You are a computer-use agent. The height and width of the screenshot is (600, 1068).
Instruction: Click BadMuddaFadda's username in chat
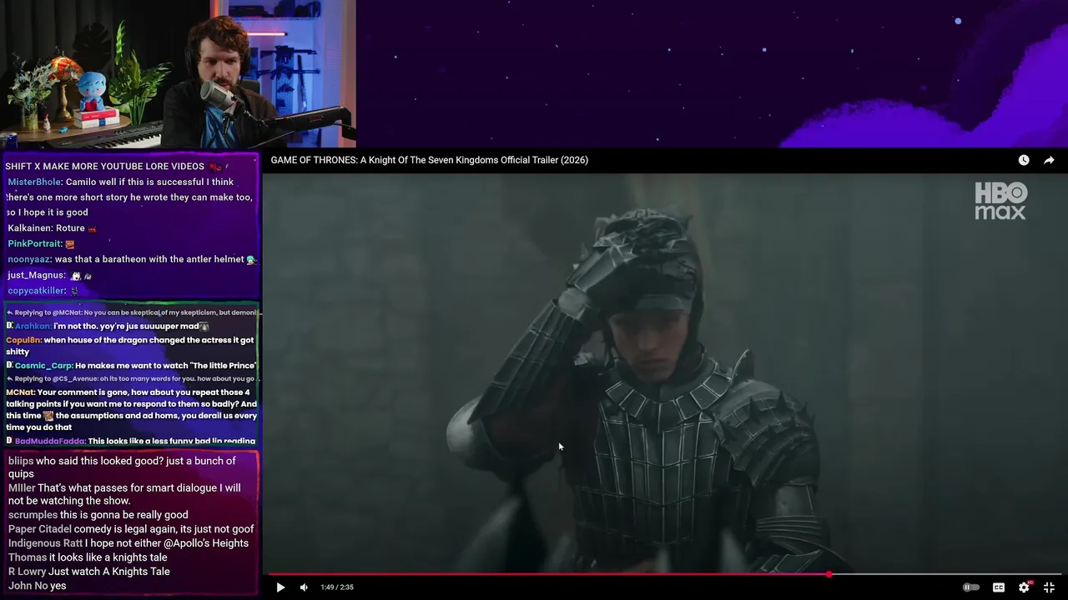pyautogui.click(x=50, y=441)
